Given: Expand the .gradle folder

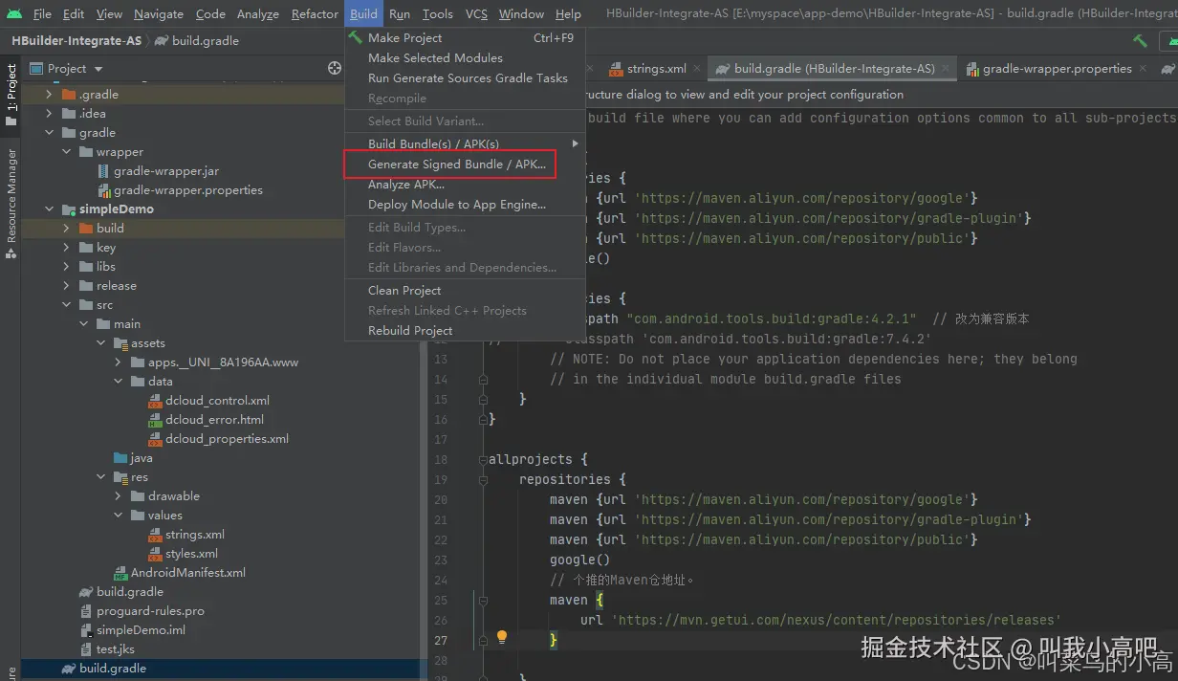Looking at the screenshot, I should pos(49,95).
